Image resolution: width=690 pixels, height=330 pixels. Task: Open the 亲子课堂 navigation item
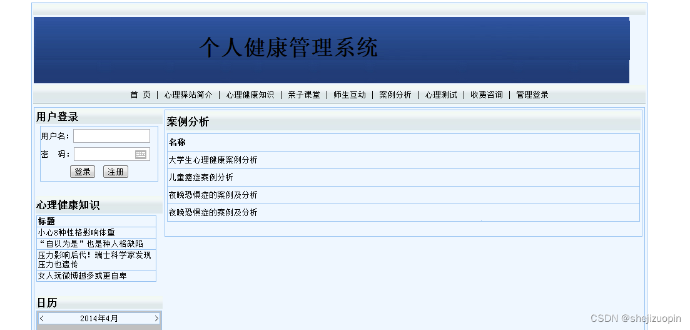pyautogui.click(x=303, y=95)
